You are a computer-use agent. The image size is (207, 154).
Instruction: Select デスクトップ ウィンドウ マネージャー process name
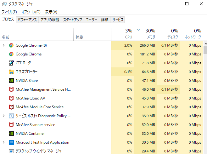tap(40, 151)
